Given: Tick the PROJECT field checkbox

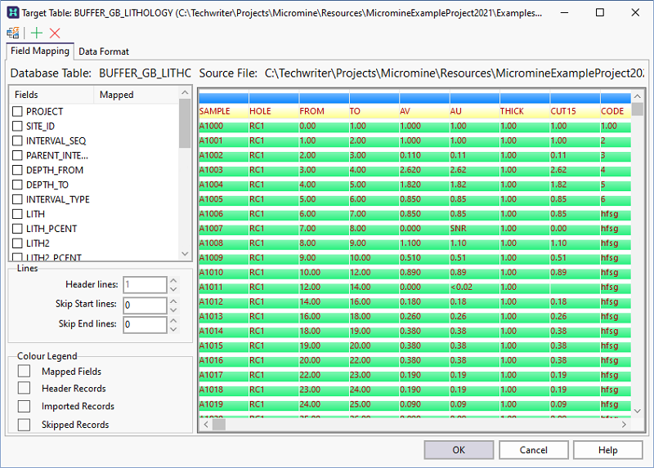Looking at the screenshot, I should pos(17,111).
